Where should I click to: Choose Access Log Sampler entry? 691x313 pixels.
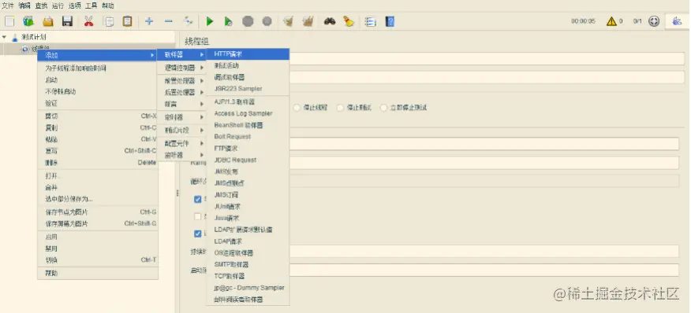point(248,113)
